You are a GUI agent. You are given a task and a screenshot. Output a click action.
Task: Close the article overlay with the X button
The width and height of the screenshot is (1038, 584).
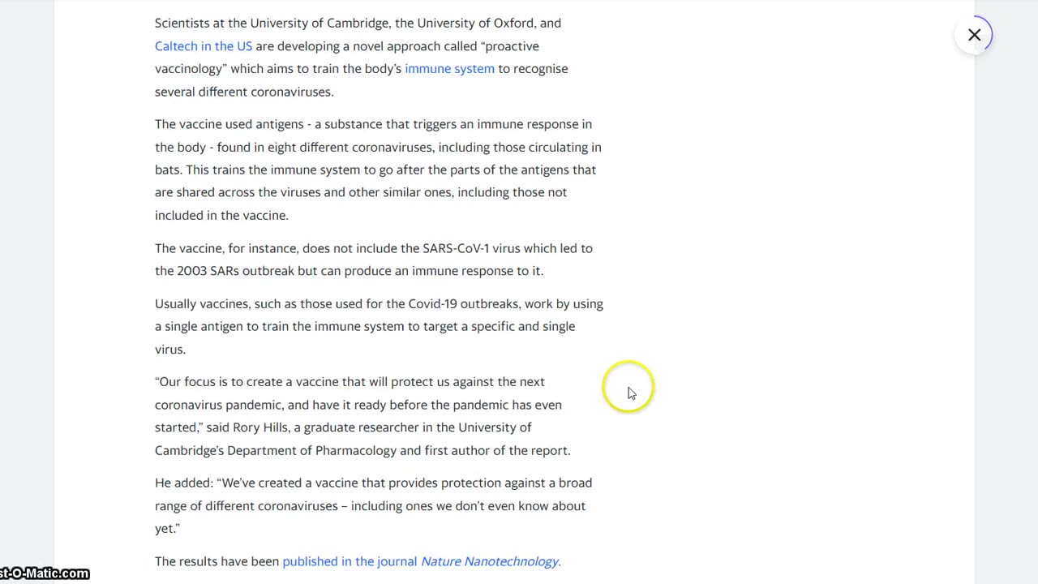(974, 35)
